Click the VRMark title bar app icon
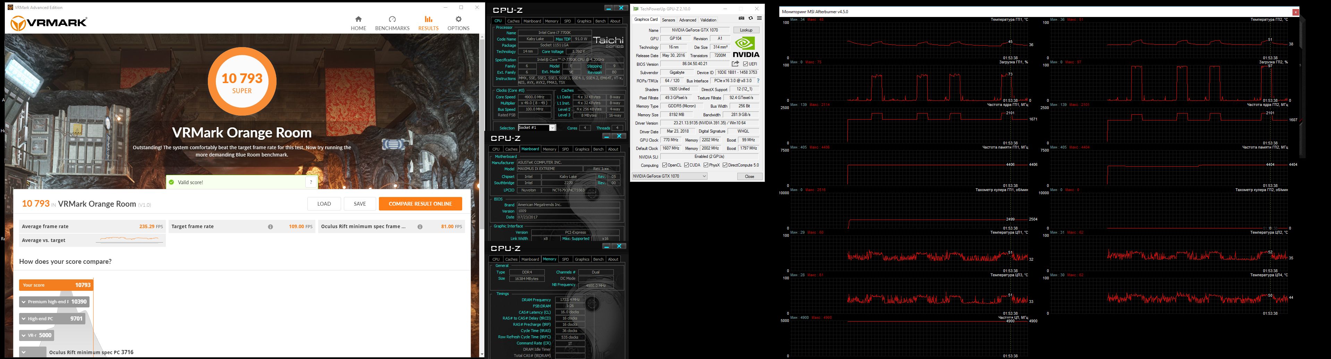This screenshot has height=359, width=1331. (x=10, y=7)
